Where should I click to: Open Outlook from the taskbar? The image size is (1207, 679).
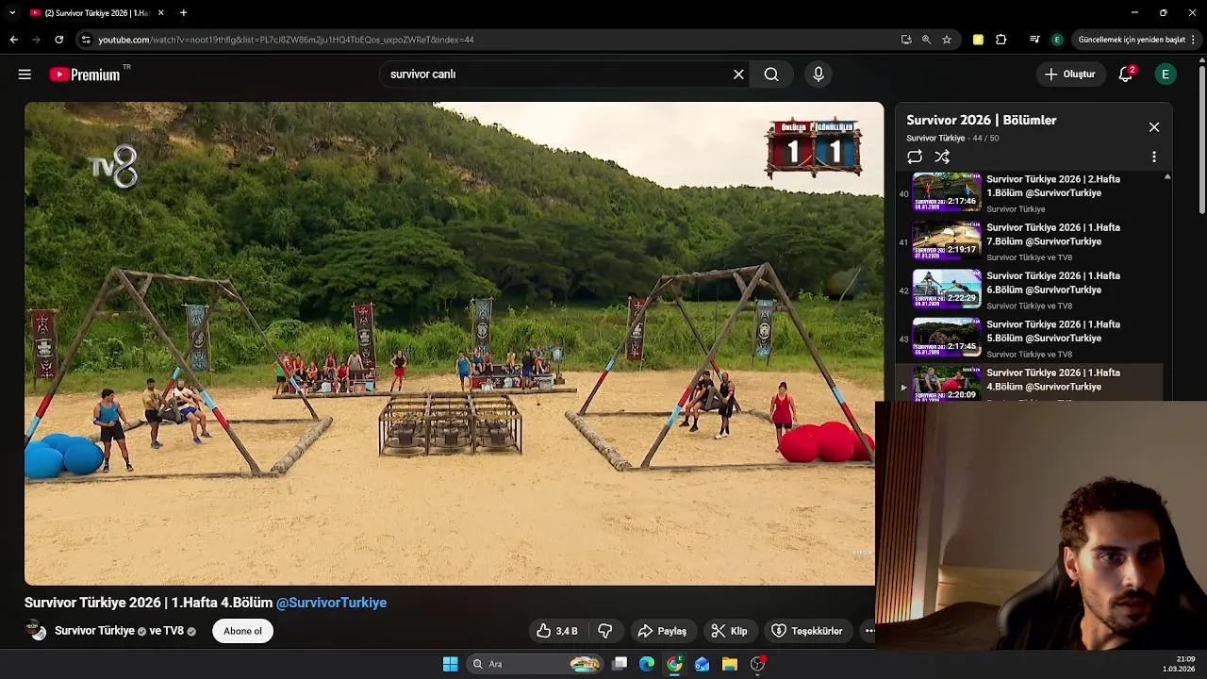click(702, 664)
